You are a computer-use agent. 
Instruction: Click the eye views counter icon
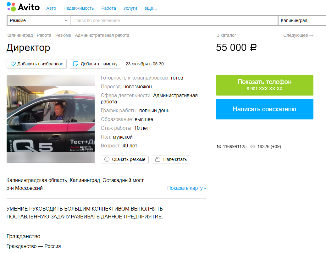[252, 147]
